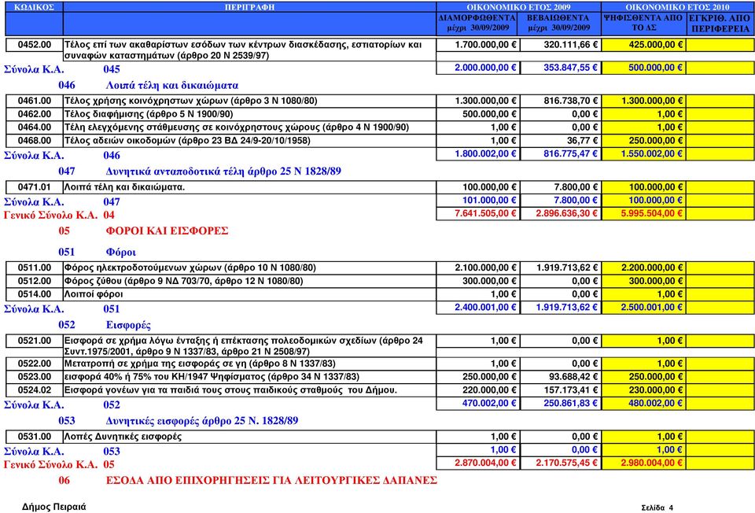Click the ΕΓΚΡΙΘ. ΑΠΟ ΠΕΡΙΦΕΡΕΙΑ subheader
755x513 pixels.
click(x=720, y=23)
